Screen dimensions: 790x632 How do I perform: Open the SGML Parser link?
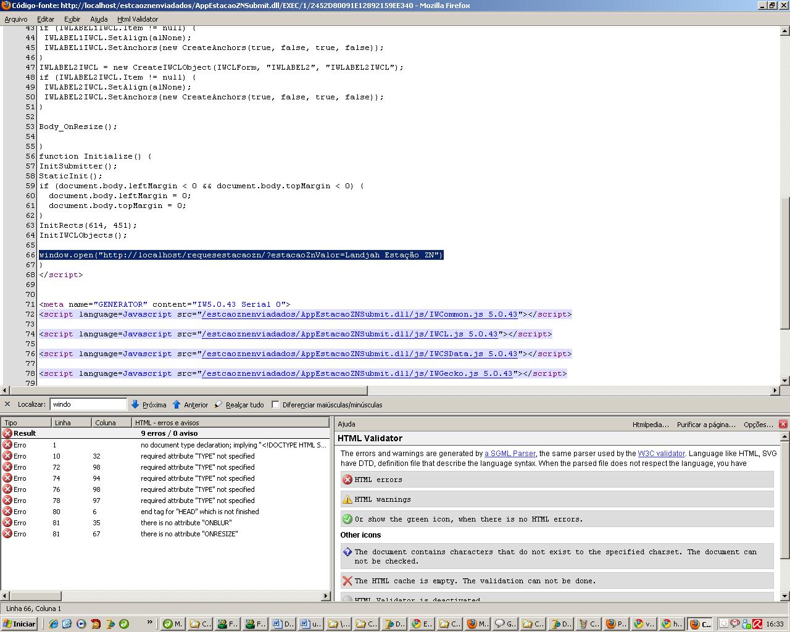(510, 454)
